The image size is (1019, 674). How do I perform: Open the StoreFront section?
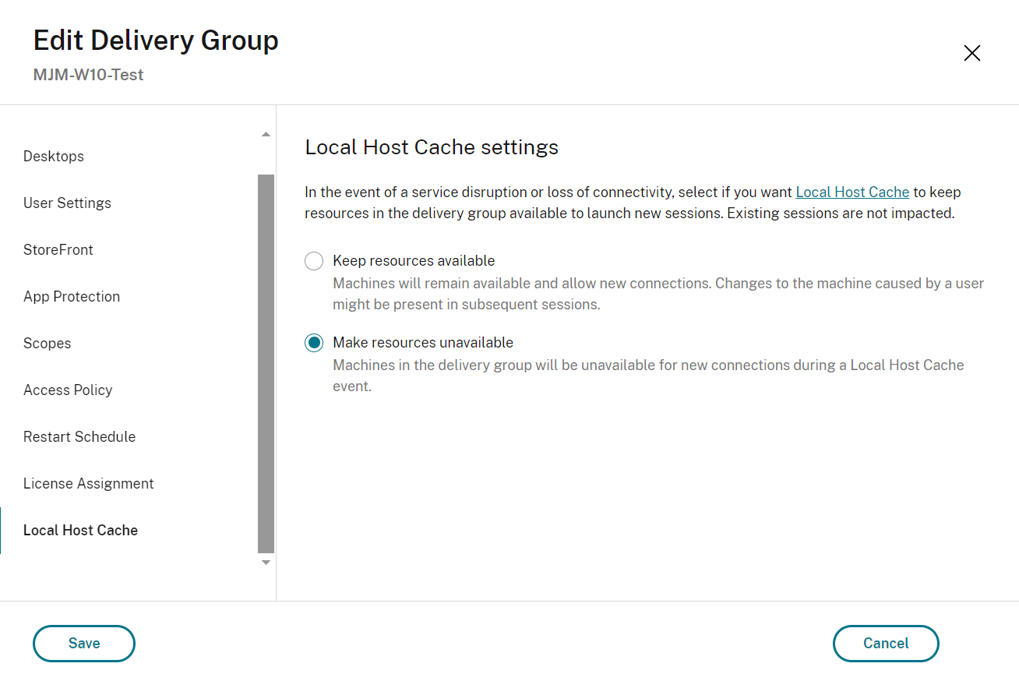58,249
